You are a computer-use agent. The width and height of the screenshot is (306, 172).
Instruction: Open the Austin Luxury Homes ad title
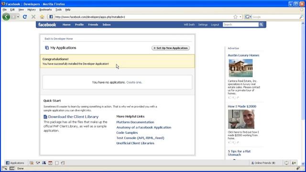(243, 55)
